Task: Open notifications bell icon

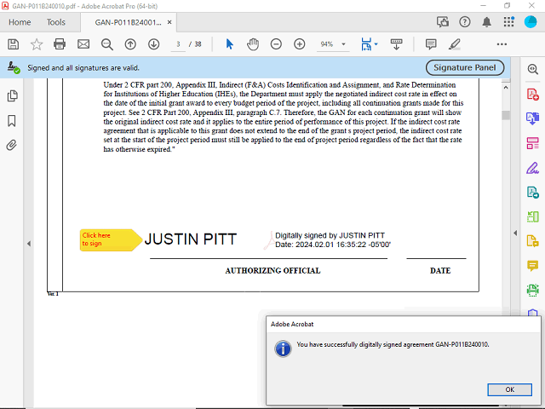Action: (x=486, y=22)
